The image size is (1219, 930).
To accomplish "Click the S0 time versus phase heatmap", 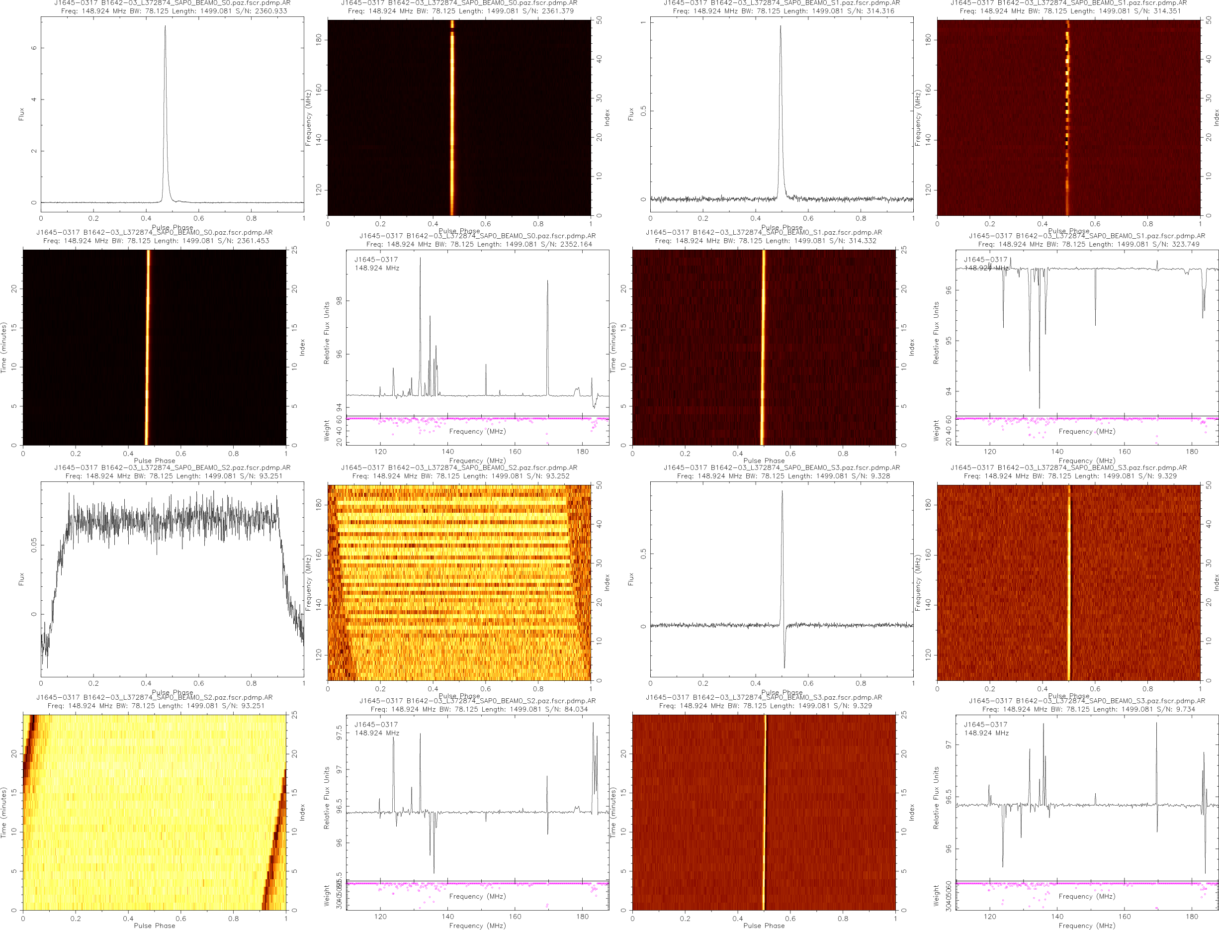I will click(x=155, y=347).
